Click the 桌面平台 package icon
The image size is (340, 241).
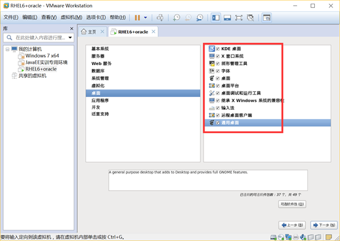[x=212, y=86]
